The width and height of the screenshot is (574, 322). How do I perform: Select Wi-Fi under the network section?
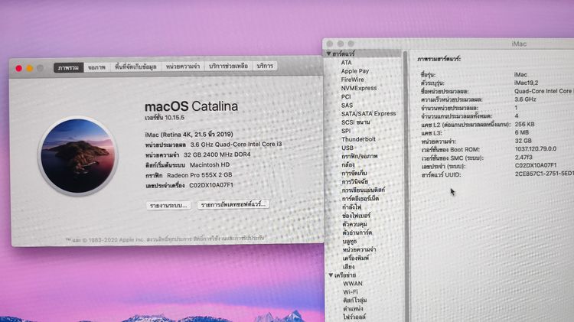pos(351,291)
